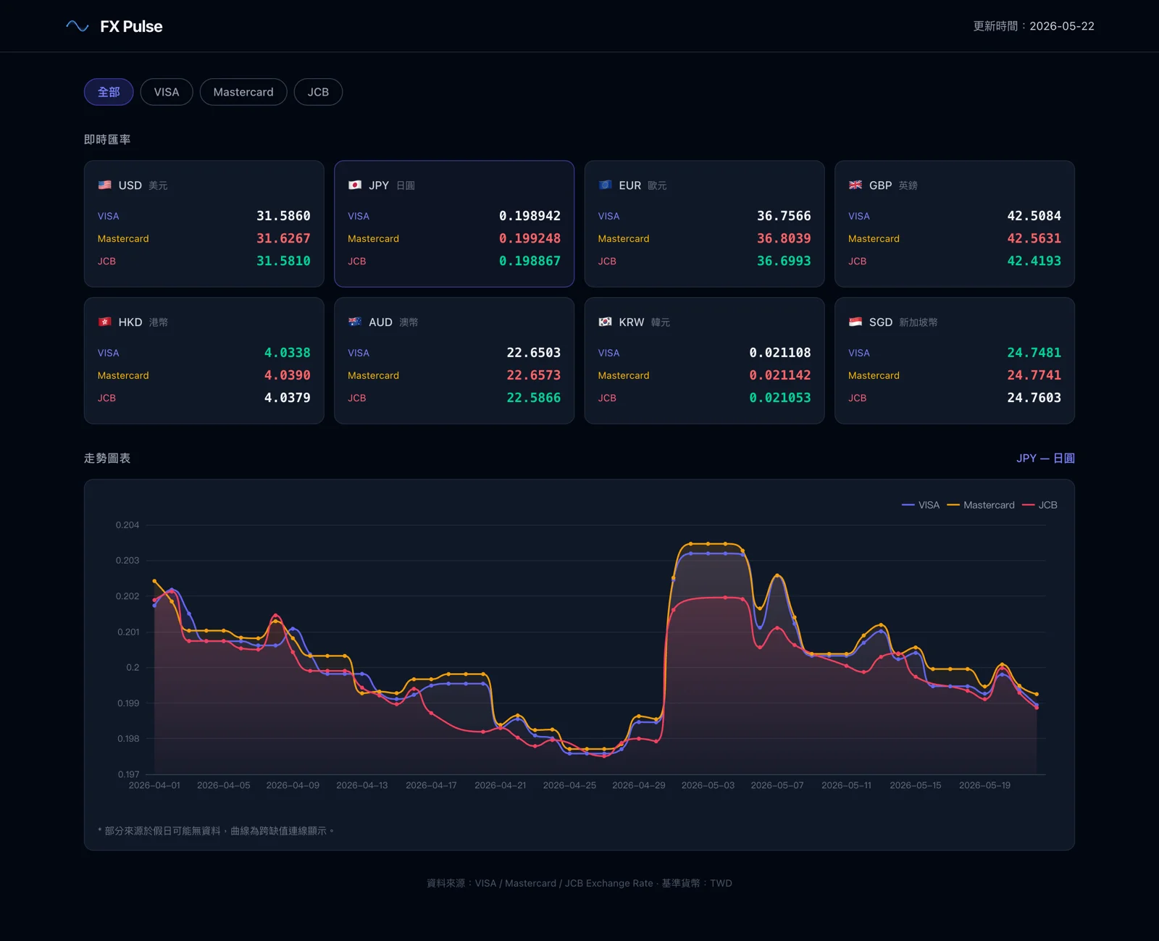
Task: Click AUD JCB rate 22.5866
Action: point(533,398)
